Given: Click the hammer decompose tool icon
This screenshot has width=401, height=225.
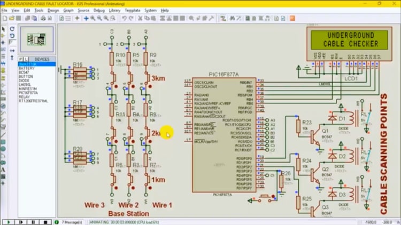Looking at the screenshot, I should pos(211,18).
